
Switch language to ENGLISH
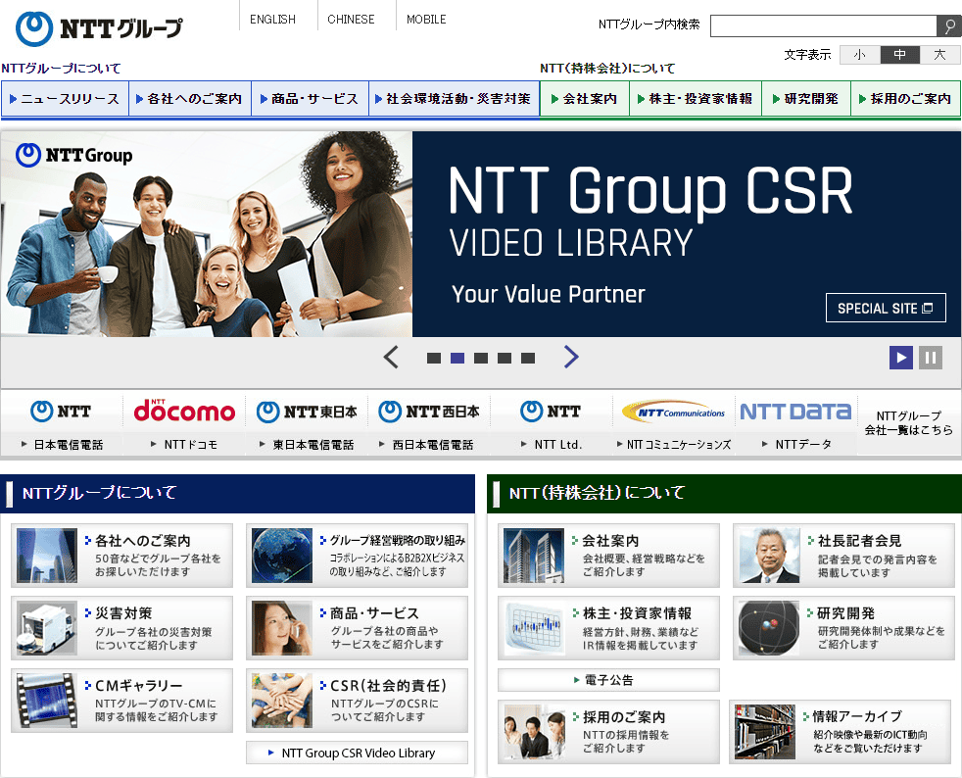tap(272, 19)
